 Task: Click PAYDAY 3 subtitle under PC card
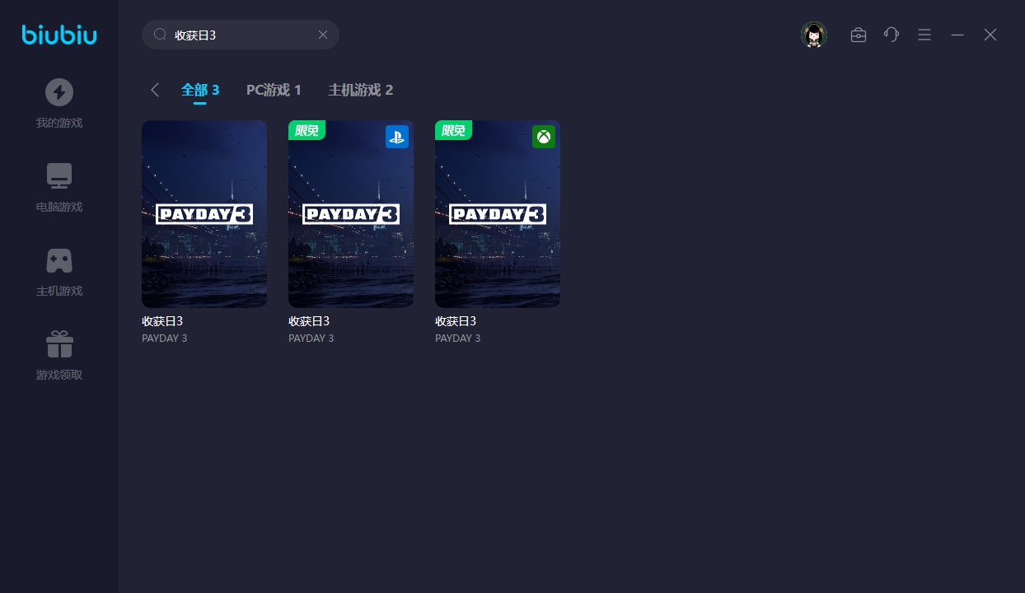165,339
